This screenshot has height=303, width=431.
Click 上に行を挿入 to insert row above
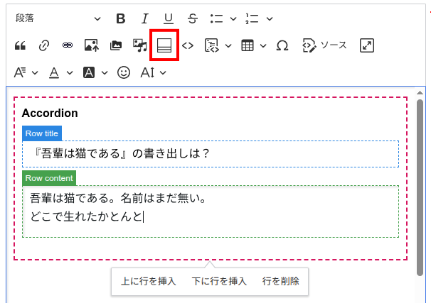149,281
